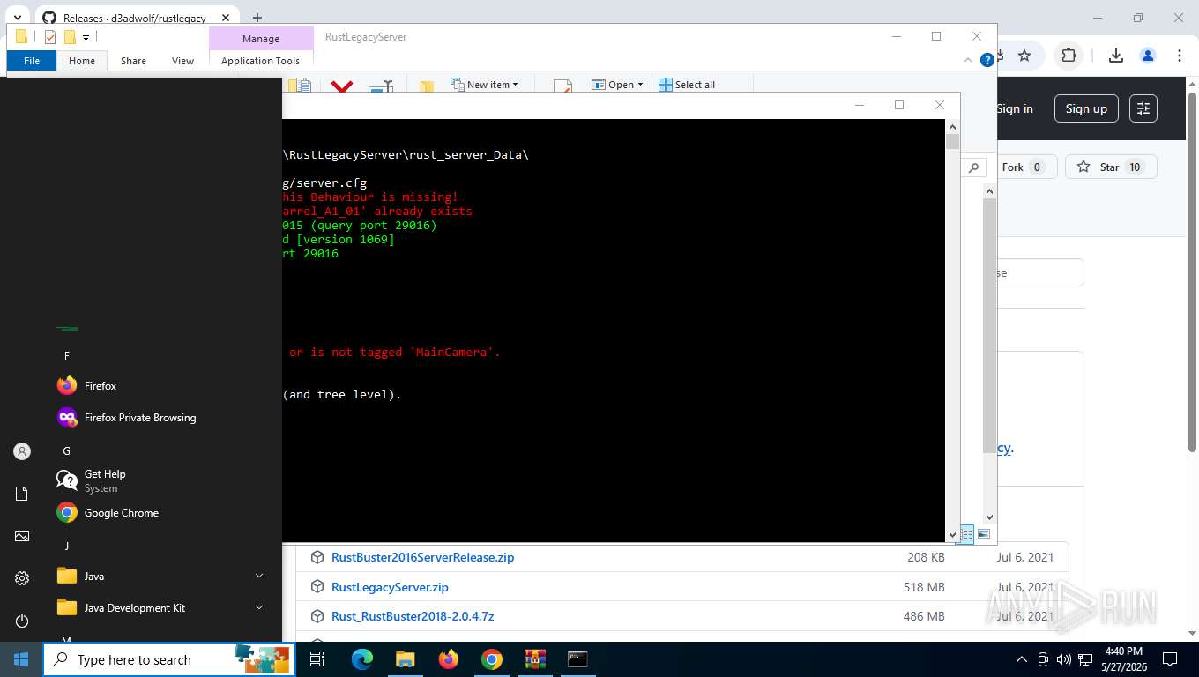Click the Explorer search magnifier icon
The height and width of the screenshot is (677, 1199).
(973, 167)
